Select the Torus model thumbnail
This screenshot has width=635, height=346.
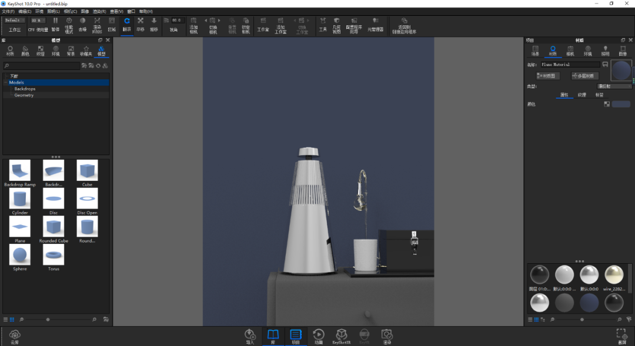coord(54,257)
